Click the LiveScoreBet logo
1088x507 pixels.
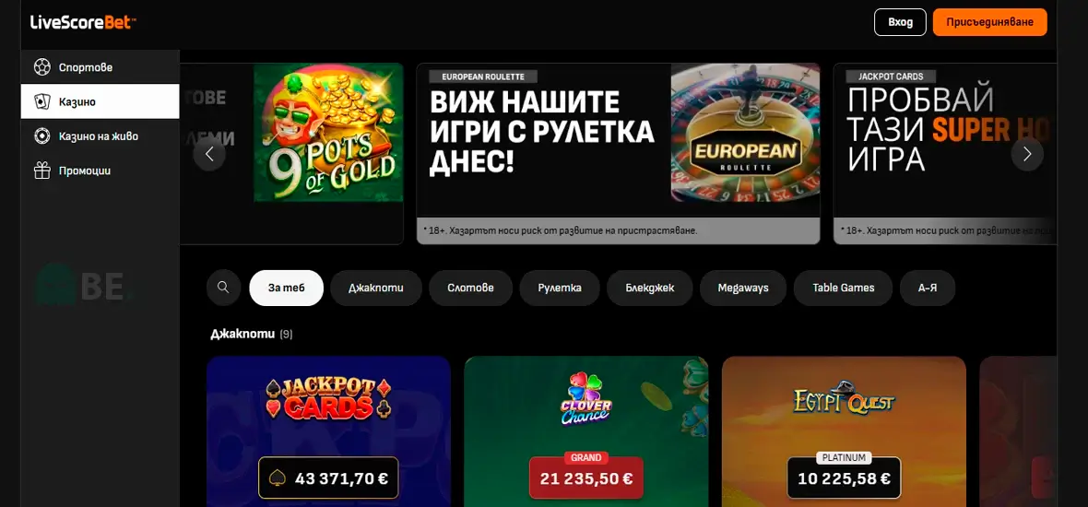click(83, 22)
